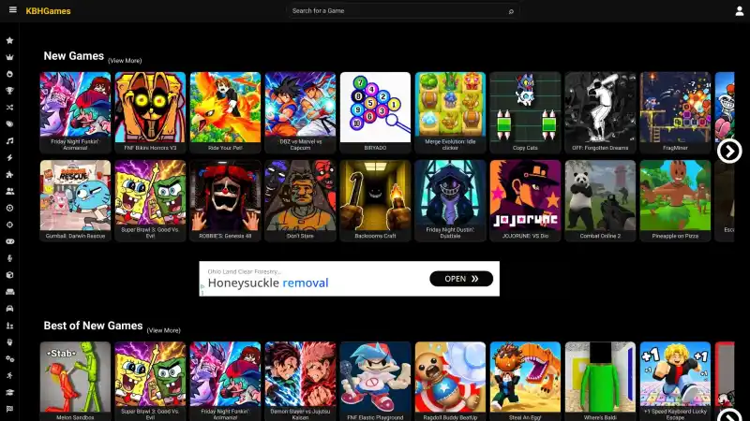The image size is (750, 421).
Task: Open the lightning bolt category
Action: [9, 157]
